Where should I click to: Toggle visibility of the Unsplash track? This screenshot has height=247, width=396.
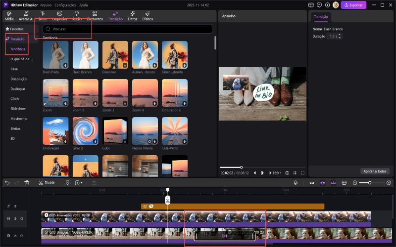tap(15, 236)
